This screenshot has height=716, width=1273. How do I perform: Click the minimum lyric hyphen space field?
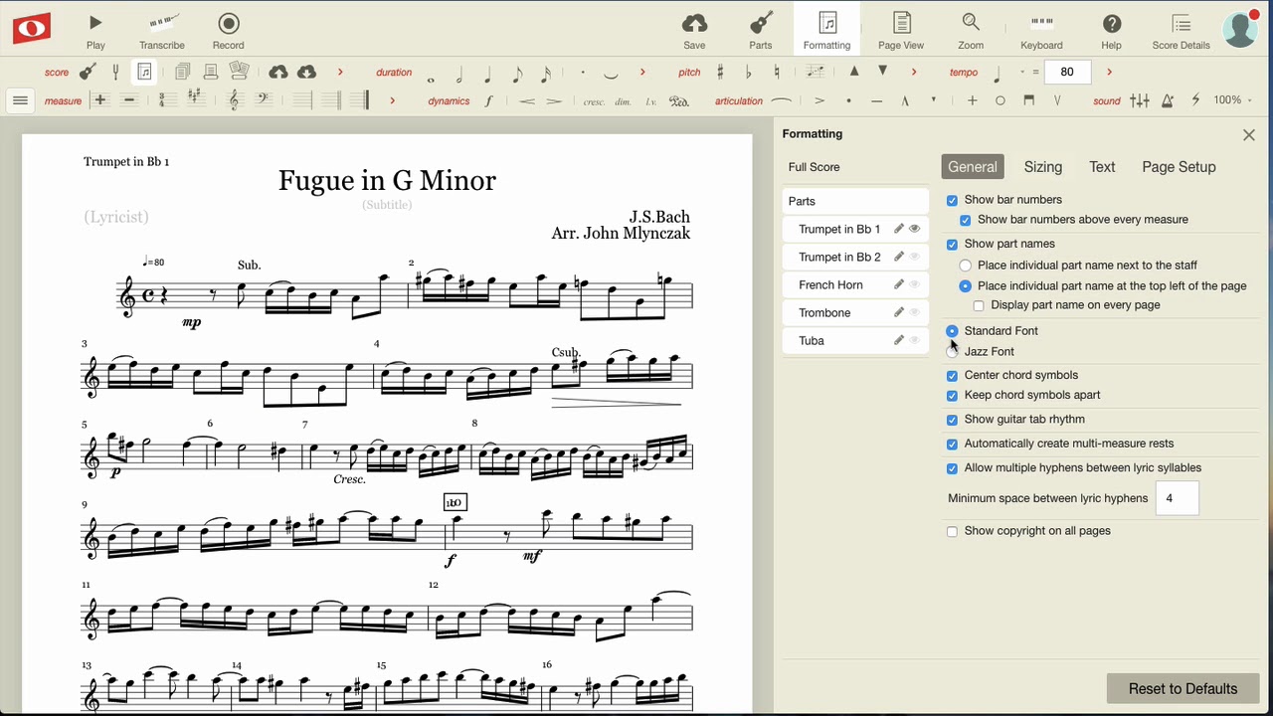coord(1178,498)
